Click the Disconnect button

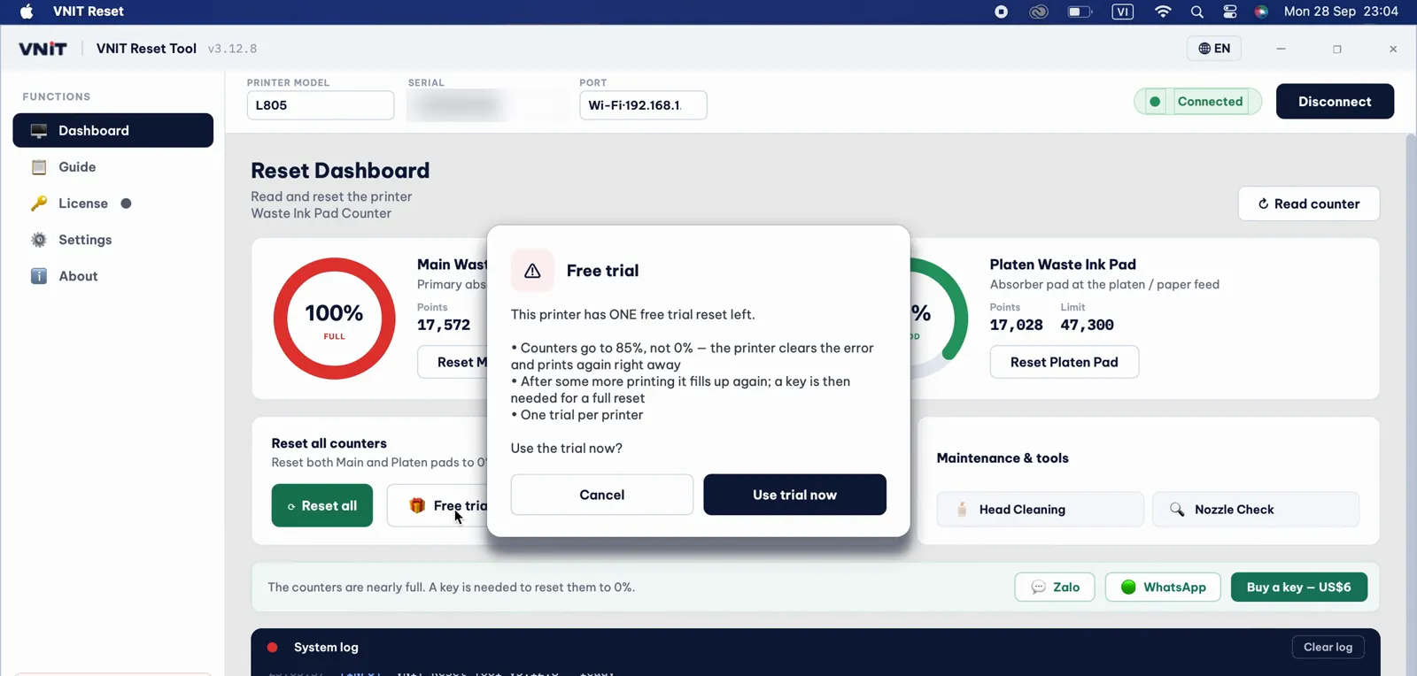[1335, 102]
